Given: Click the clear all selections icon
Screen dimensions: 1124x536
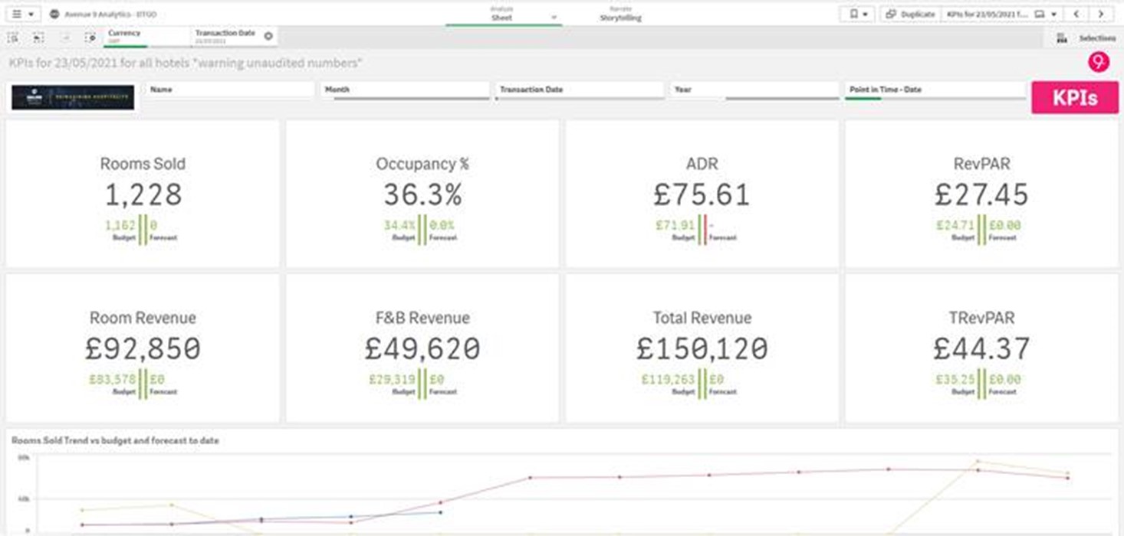Looking at the screenshot, I should click(x=90, y=37).
